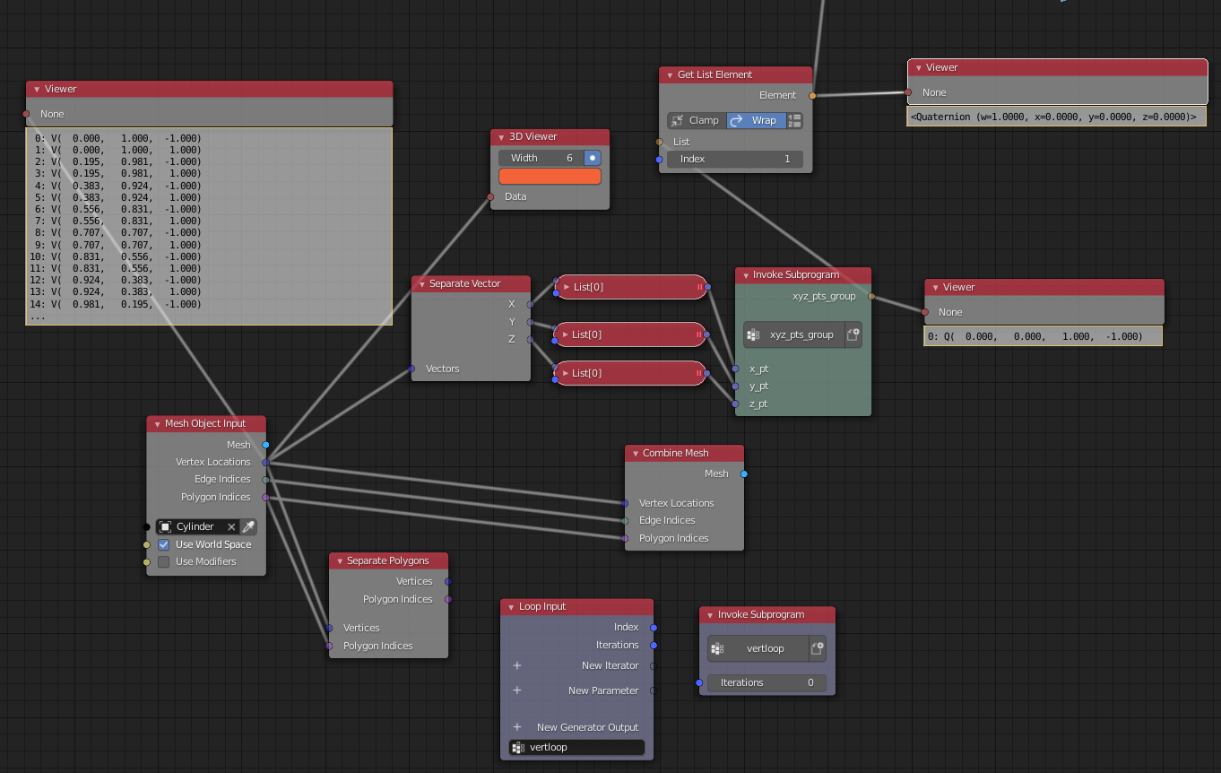Collapse the Separate Vector node
Viewport: 1221px width, 773px height.
[420, 284]
